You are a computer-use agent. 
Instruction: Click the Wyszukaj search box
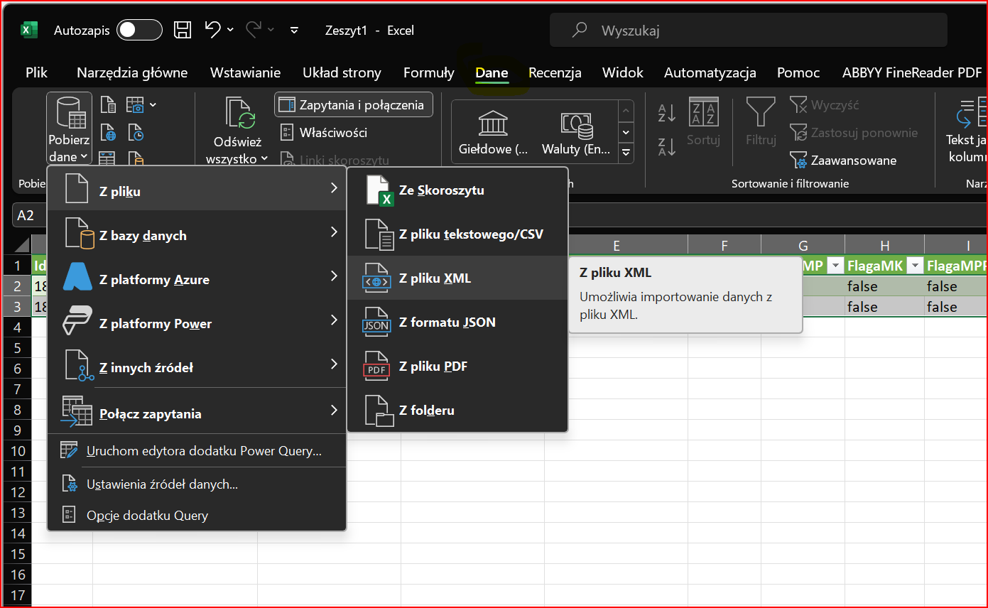click(749, 31)
